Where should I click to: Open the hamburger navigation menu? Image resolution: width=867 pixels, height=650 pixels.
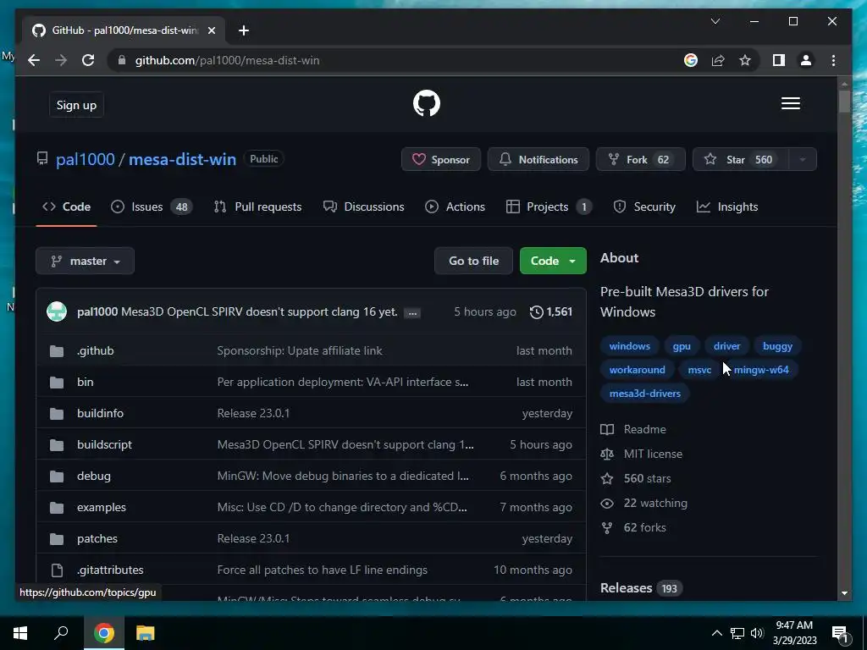pos(790,103)
